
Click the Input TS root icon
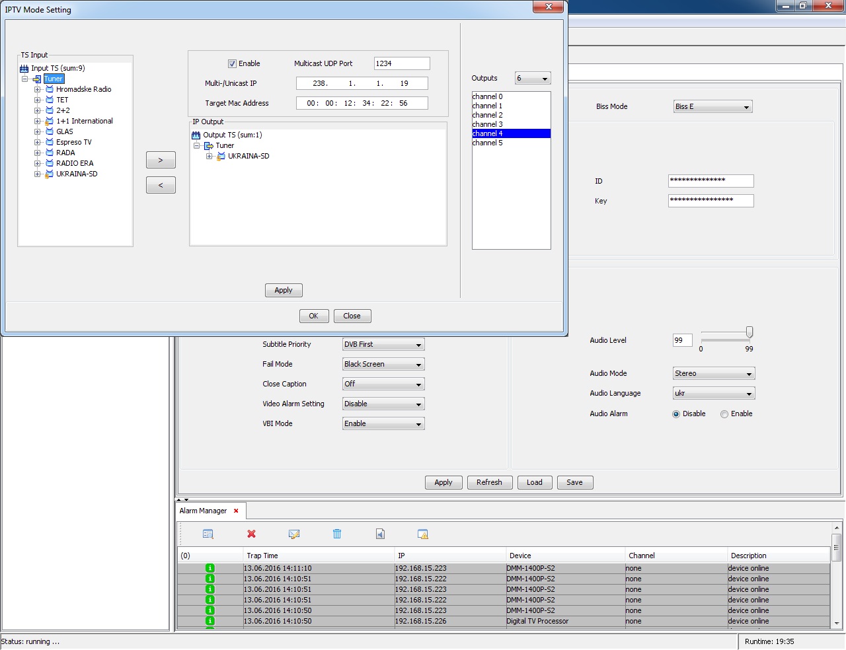(24, 69)
